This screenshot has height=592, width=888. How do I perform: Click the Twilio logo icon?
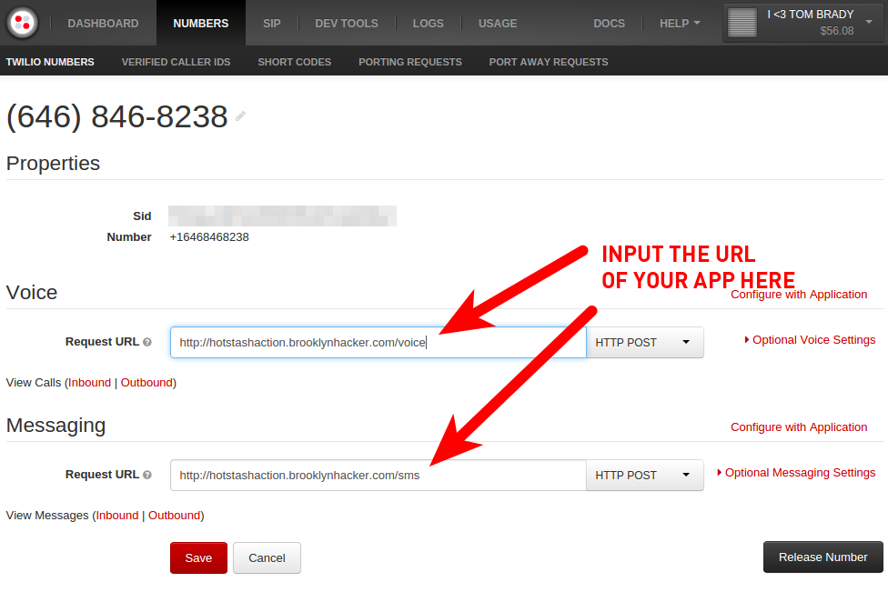[x=22, y=23]
